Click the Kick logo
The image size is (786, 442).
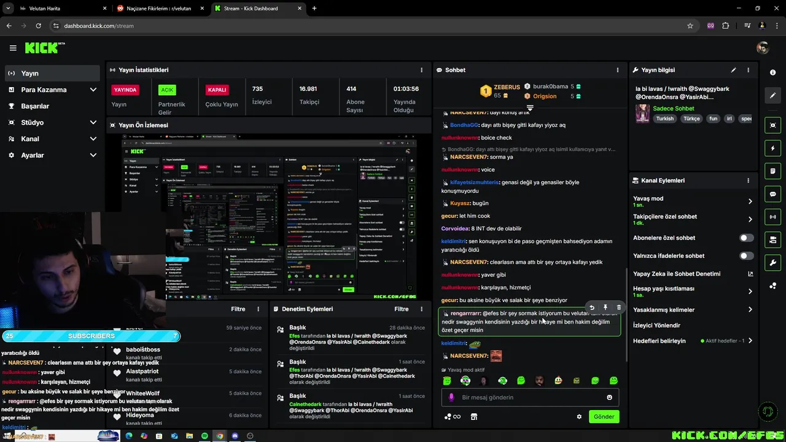coord(45,48)
